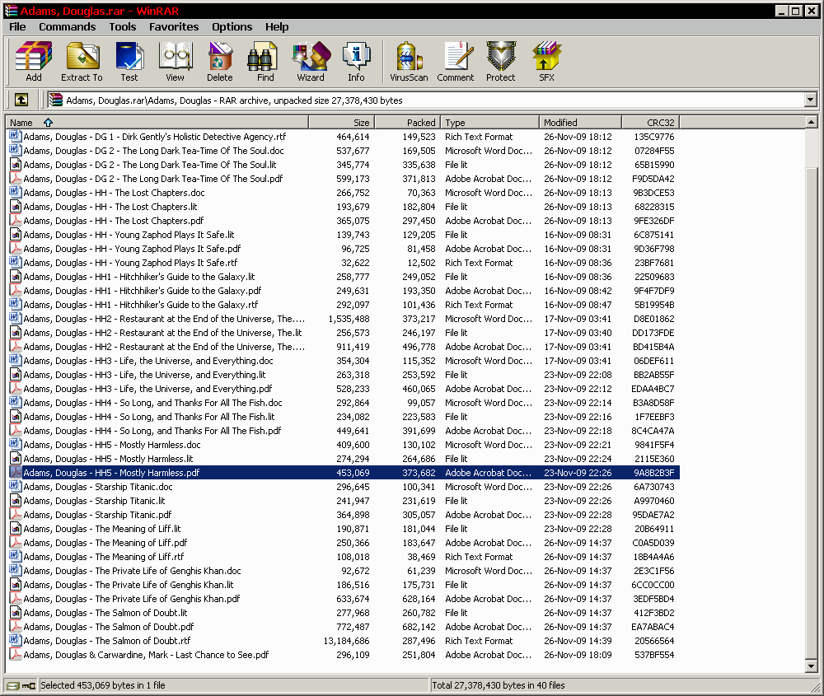Click icon of Young Zaphod Plays It Safe.pdf

(x=16, y=249)
